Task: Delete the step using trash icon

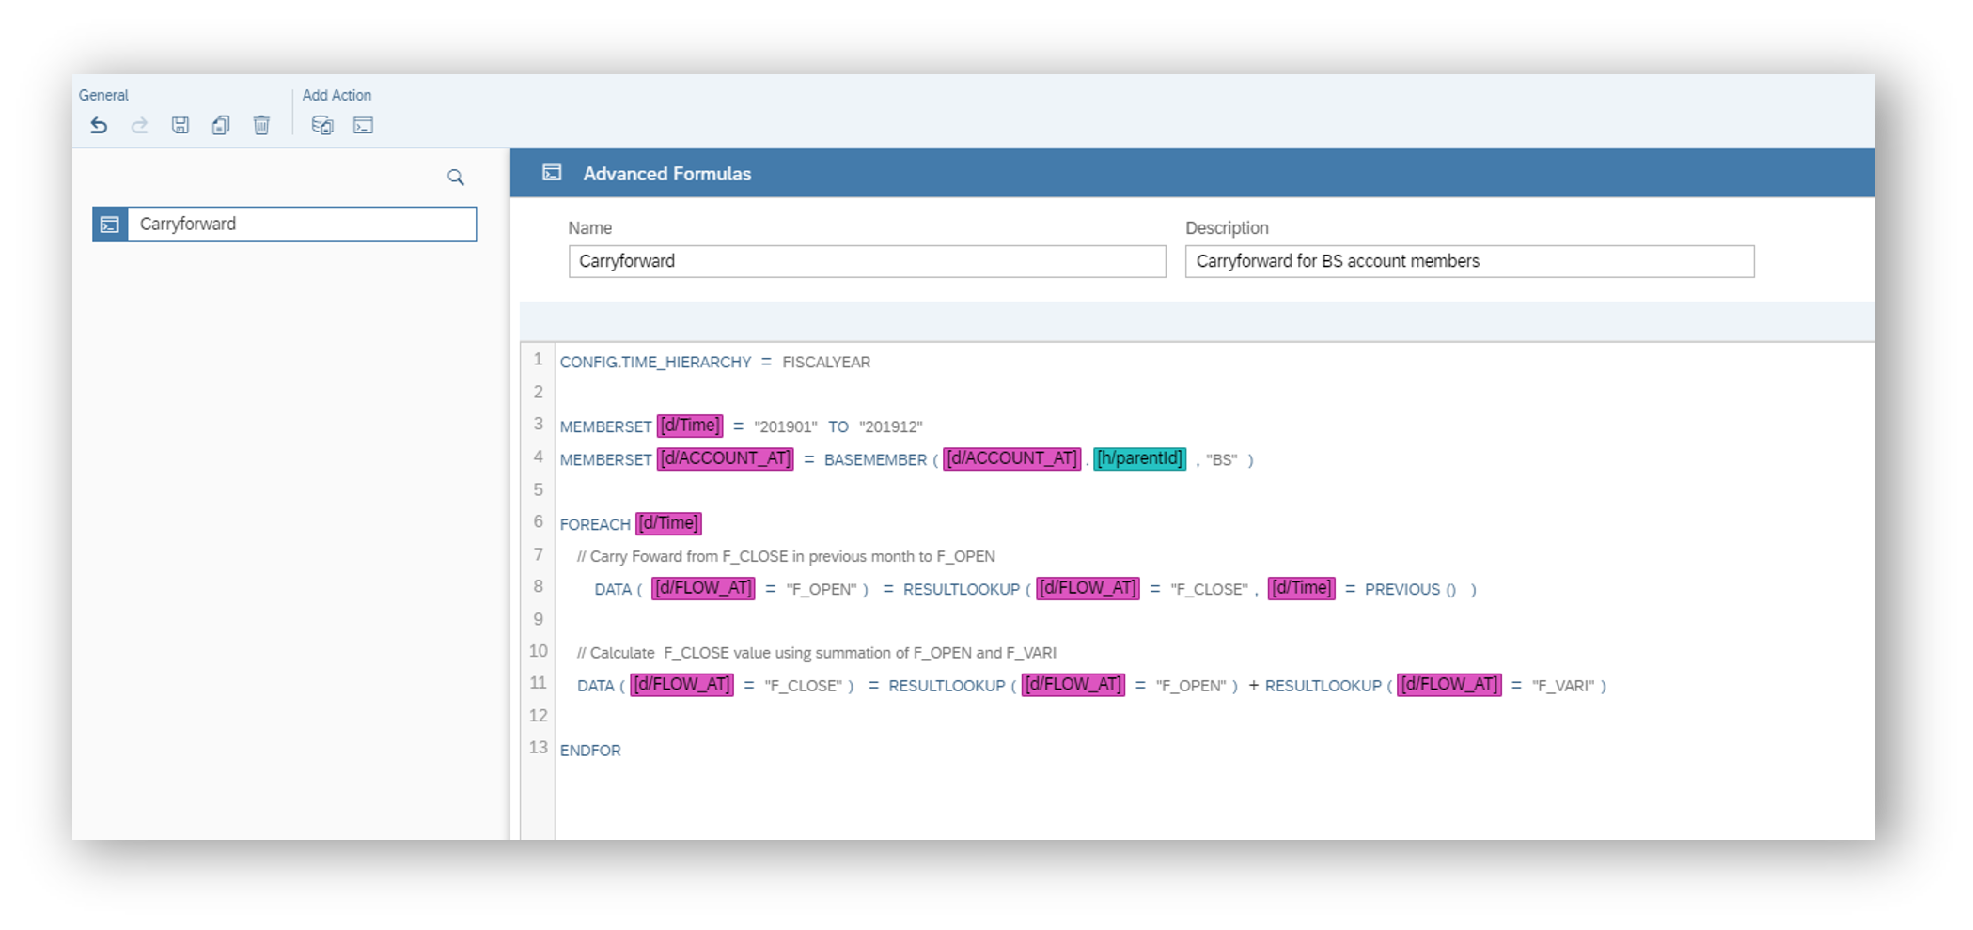Action: click(x=261, y=125)
